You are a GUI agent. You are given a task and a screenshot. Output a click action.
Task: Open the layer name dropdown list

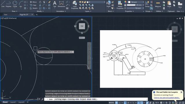tap(104, 2)
